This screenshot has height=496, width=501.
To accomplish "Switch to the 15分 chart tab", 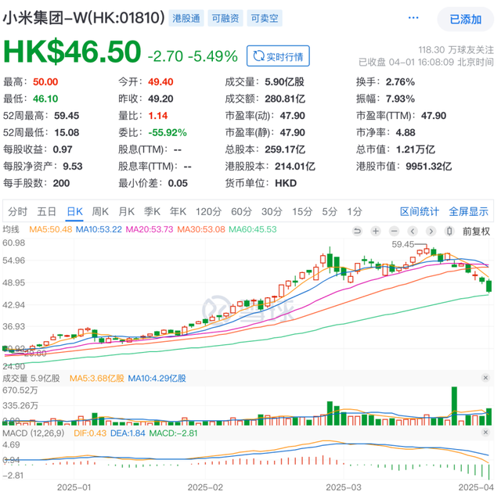I will [302, 211].
